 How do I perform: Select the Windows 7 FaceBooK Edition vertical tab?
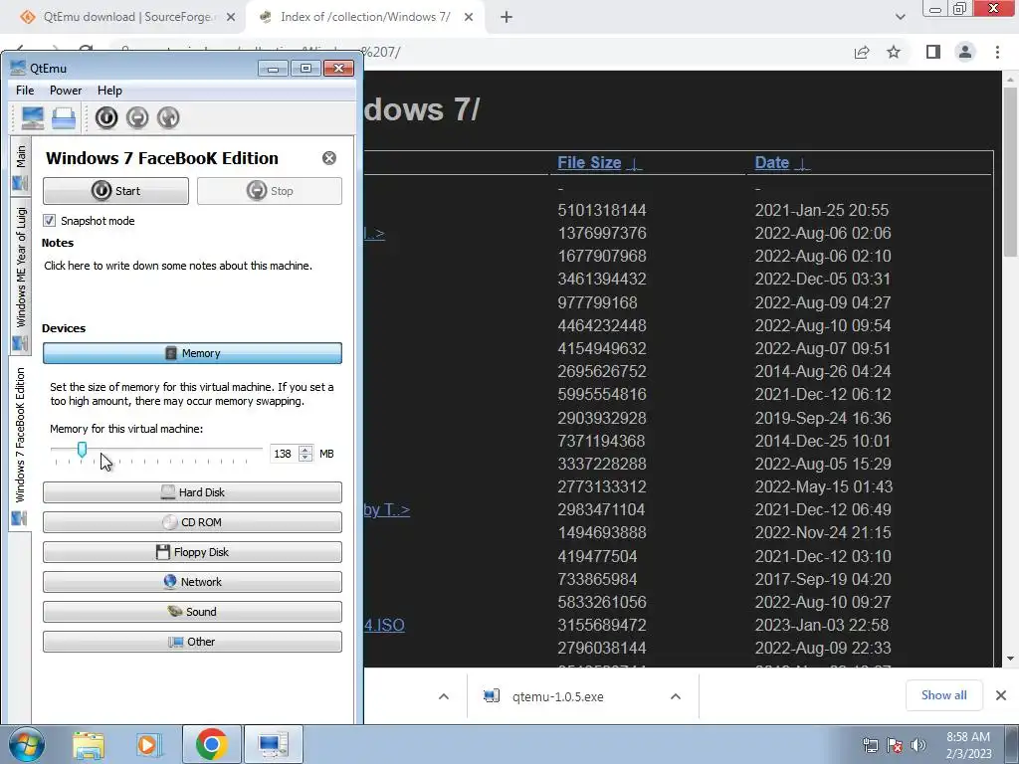pyautogui.click(x=20, y=444)
